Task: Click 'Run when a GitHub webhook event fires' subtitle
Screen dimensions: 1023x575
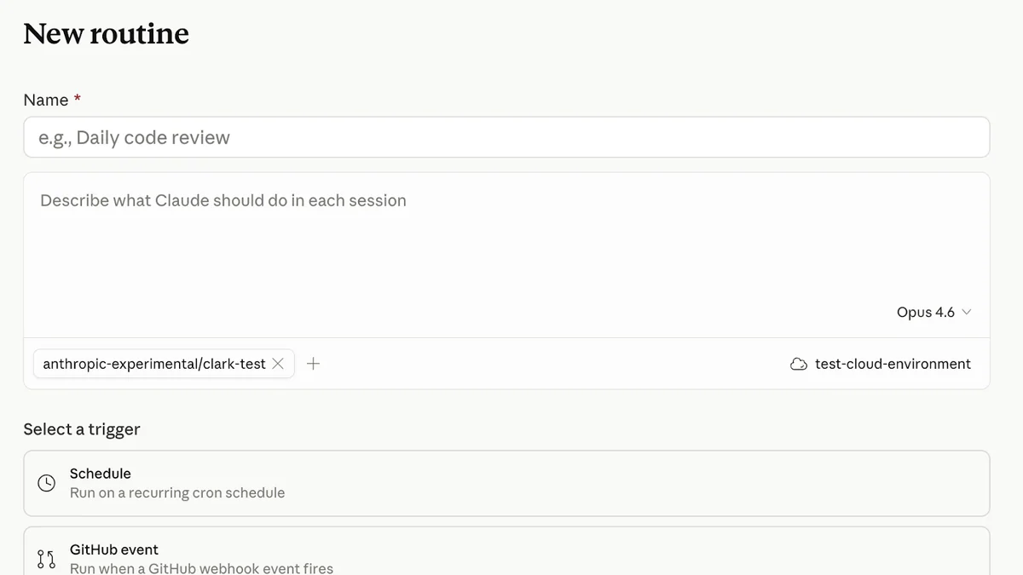Action: pyautogui.click(x=199, y=568)
